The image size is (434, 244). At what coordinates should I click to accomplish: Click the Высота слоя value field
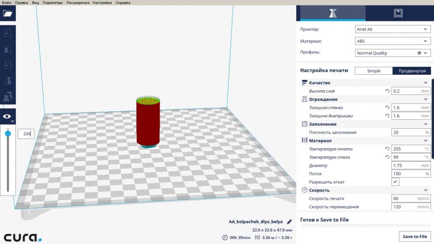pyautogui.click(x=411, y=91)
